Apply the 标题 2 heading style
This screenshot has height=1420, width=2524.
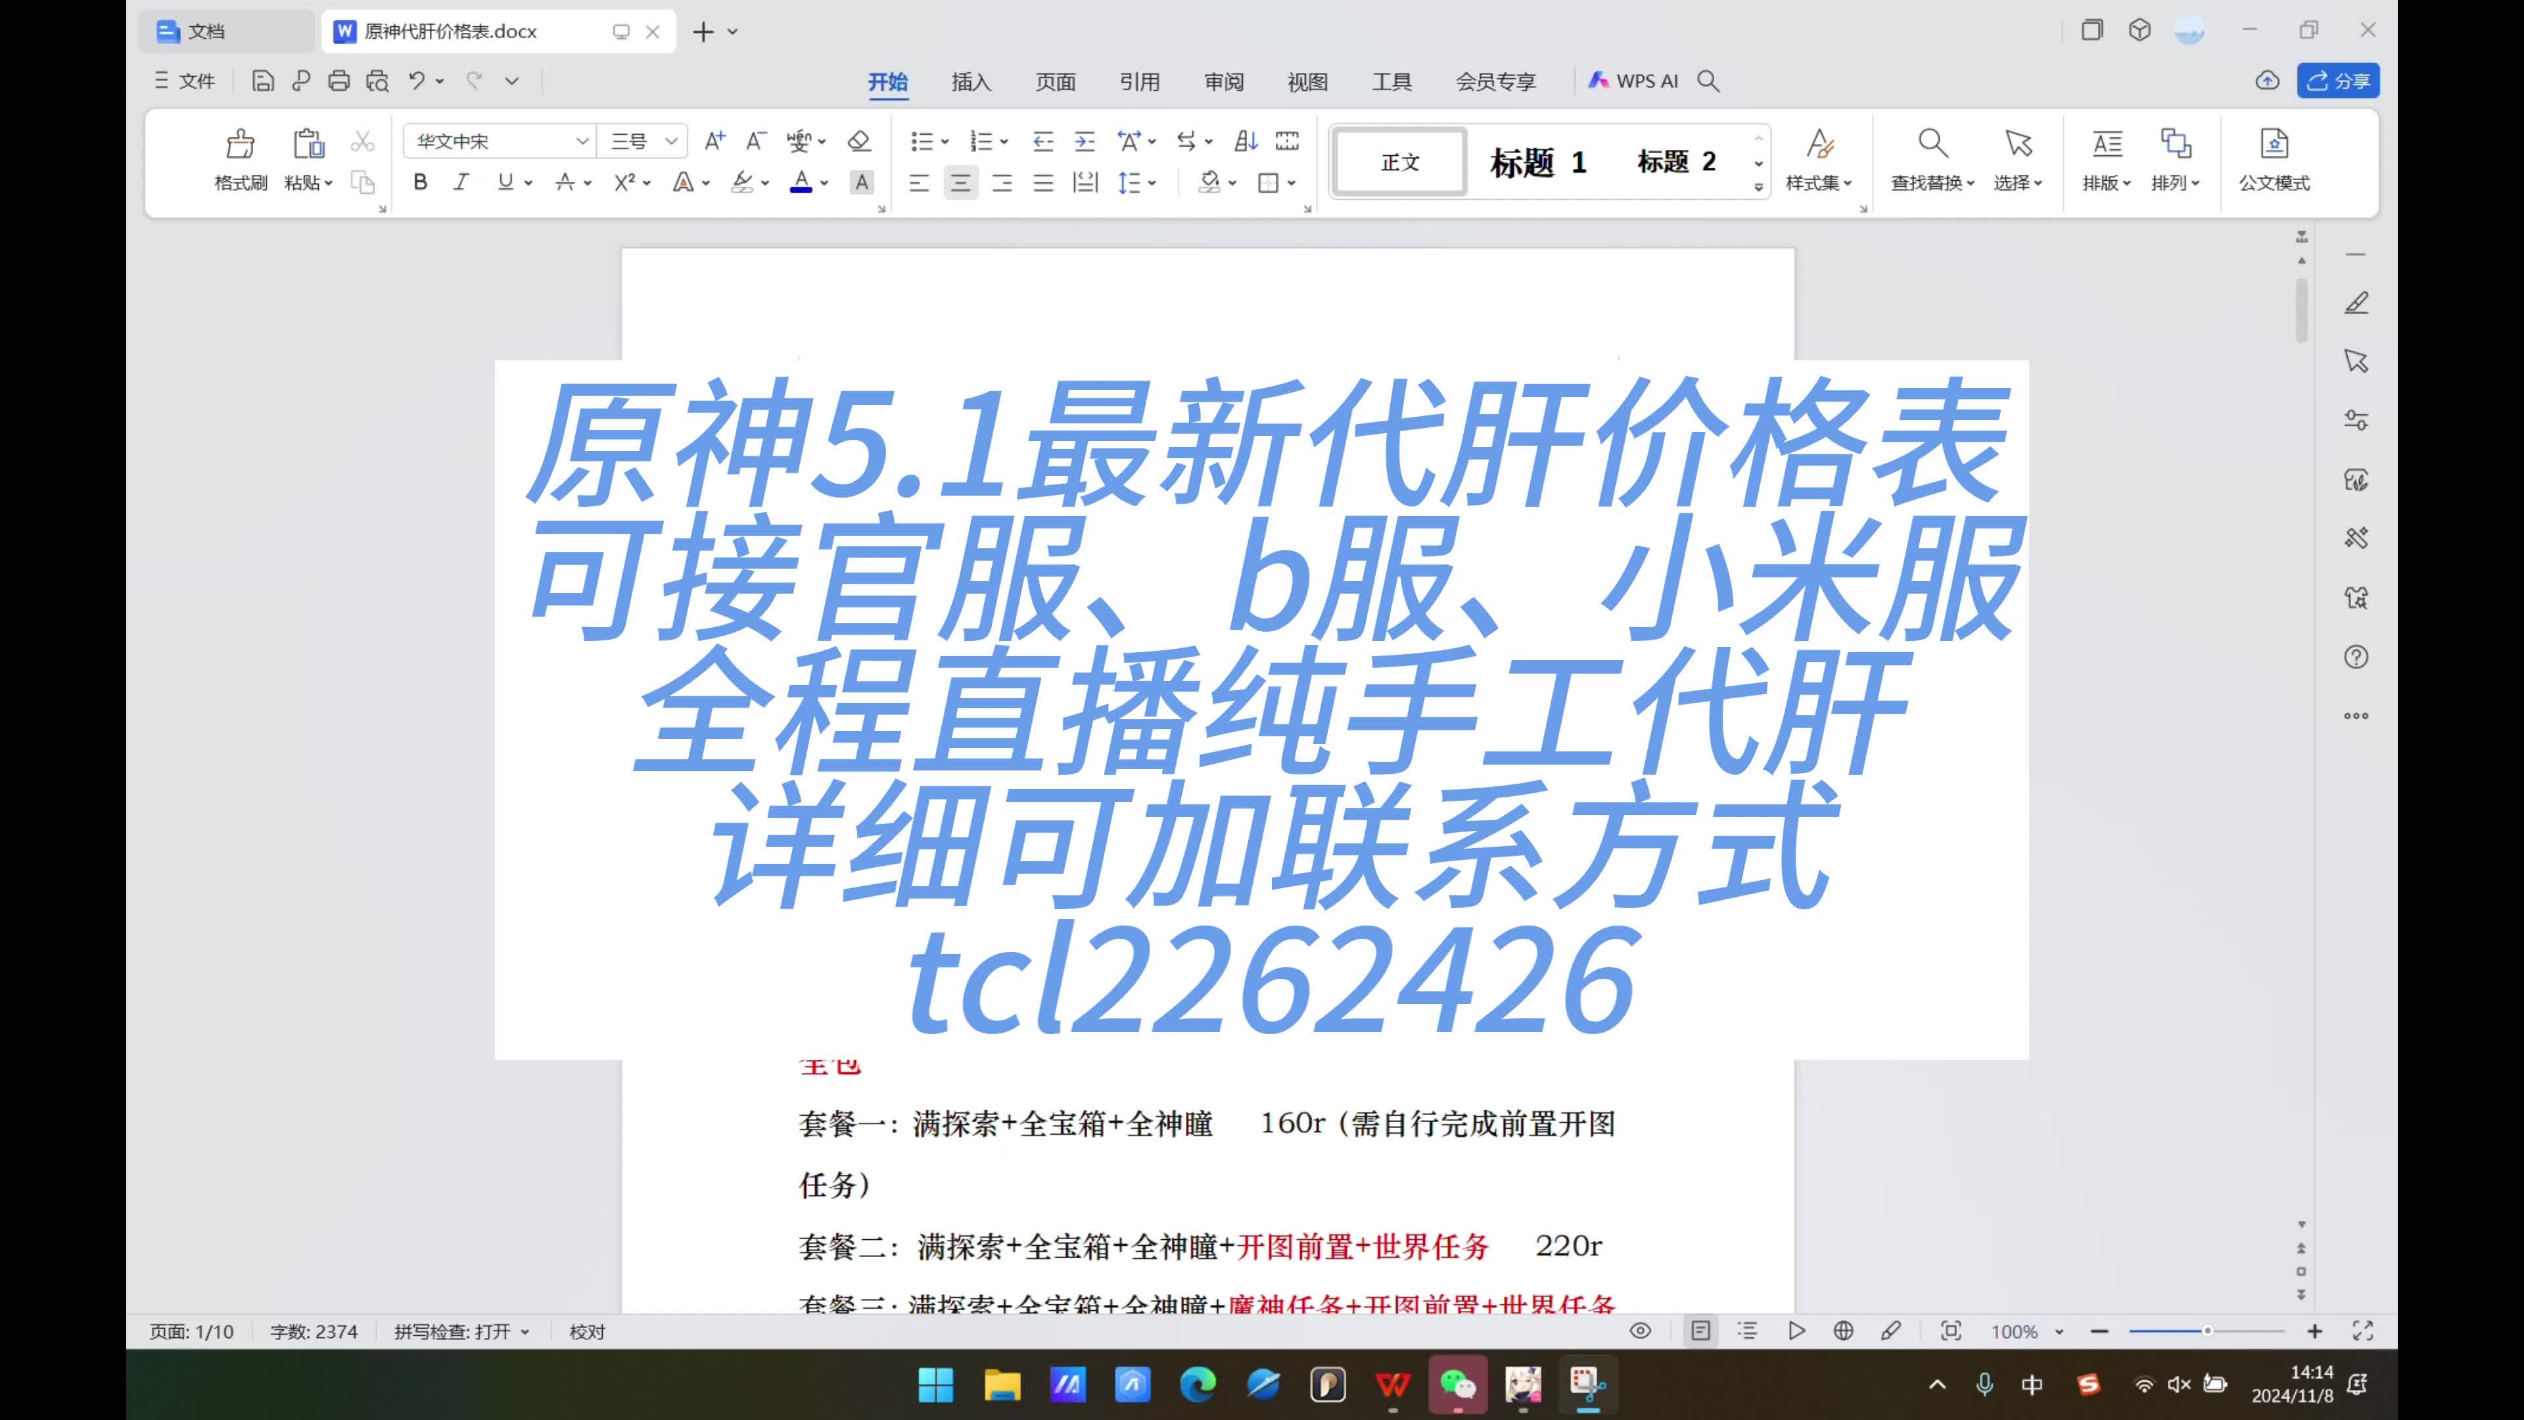click(1677, 162)
